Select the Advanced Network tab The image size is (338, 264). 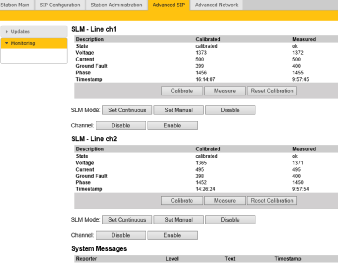[216, 5]
